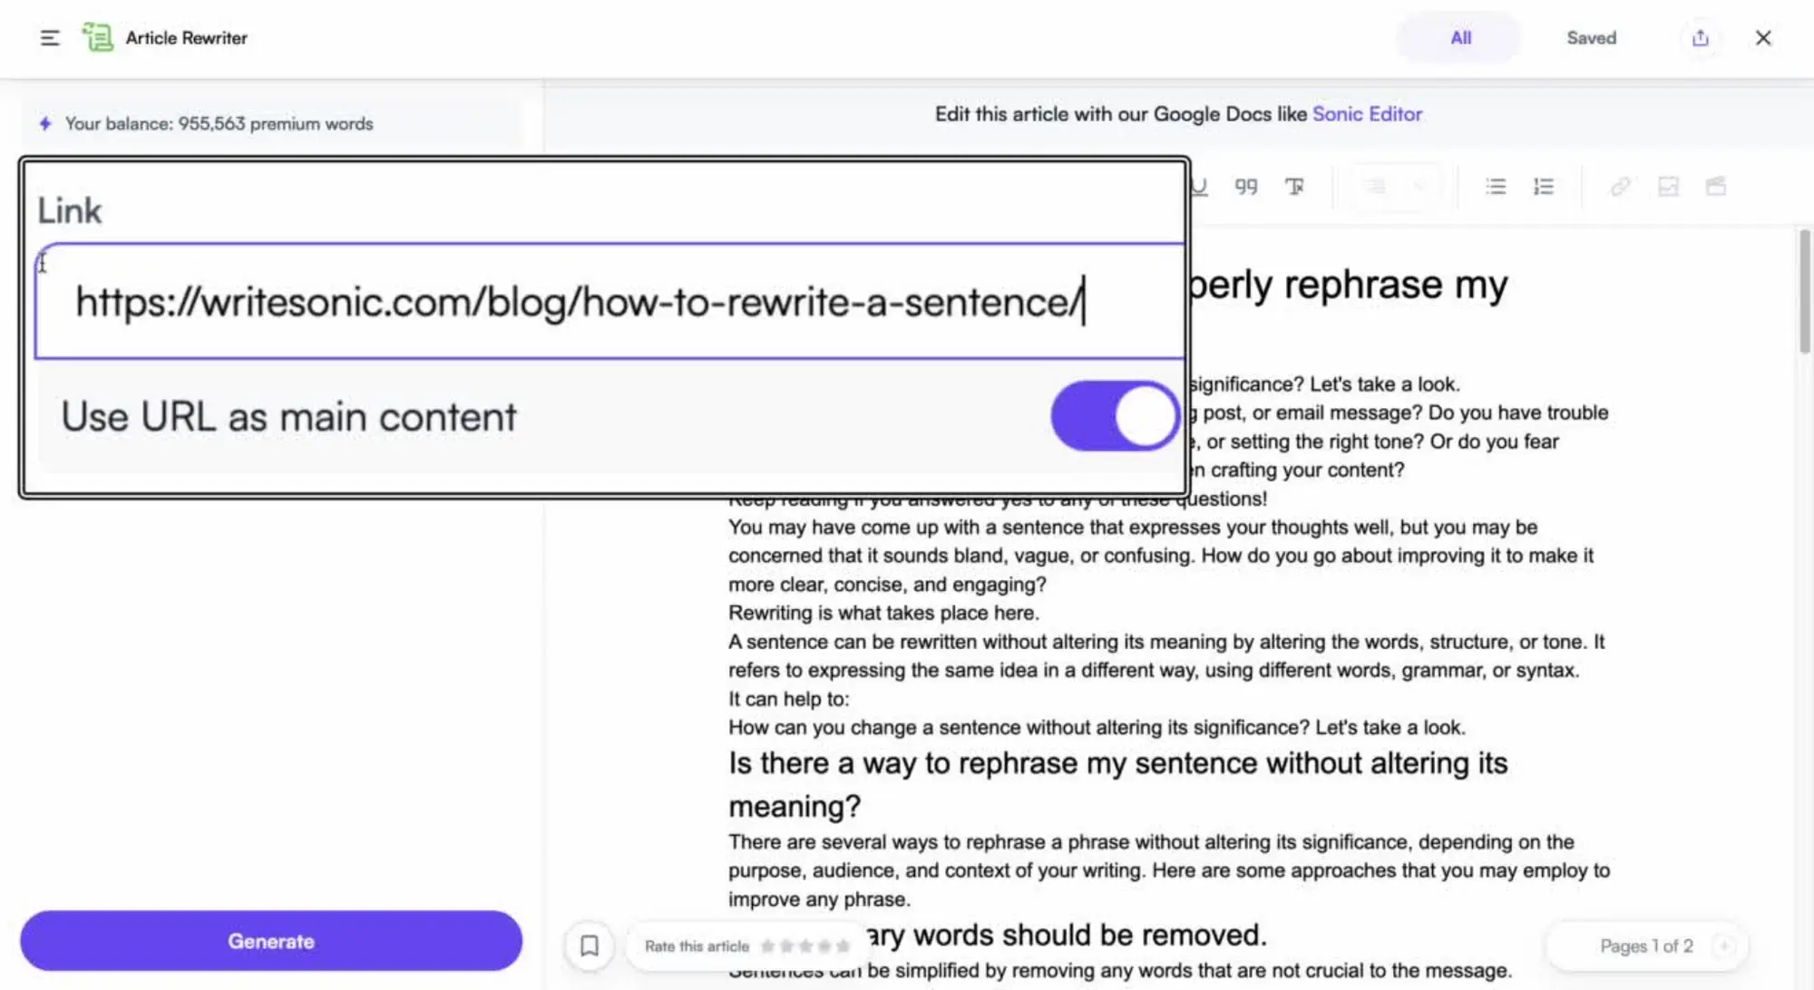Switch to the Saved tab
Image resolution: width=1814 pixels, height=990 pixels.
tap(1590, 37)
